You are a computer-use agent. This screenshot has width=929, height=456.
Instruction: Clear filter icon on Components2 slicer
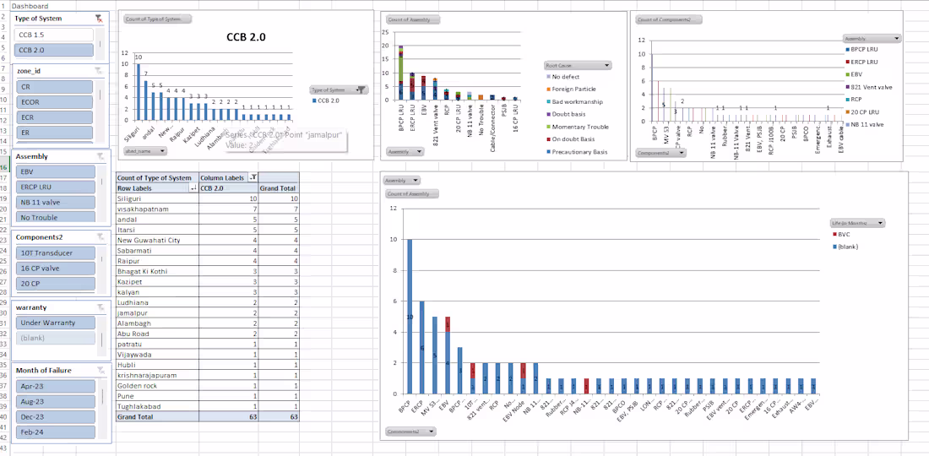coord(101,237)
